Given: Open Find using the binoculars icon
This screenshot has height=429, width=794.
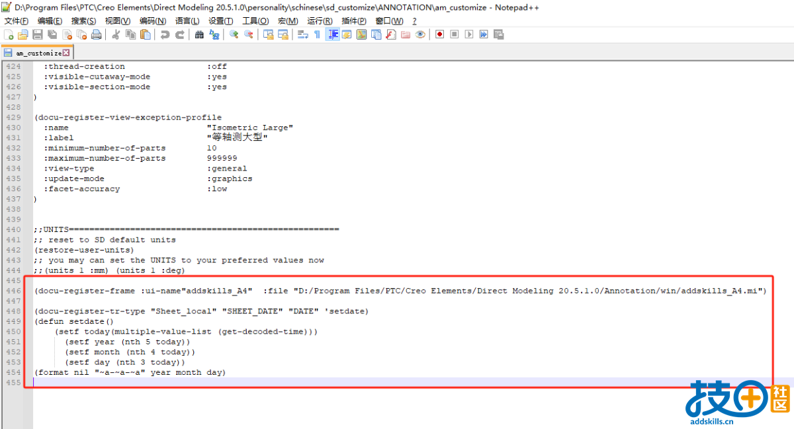Looking at the screenshot, I should coord(199,34).
